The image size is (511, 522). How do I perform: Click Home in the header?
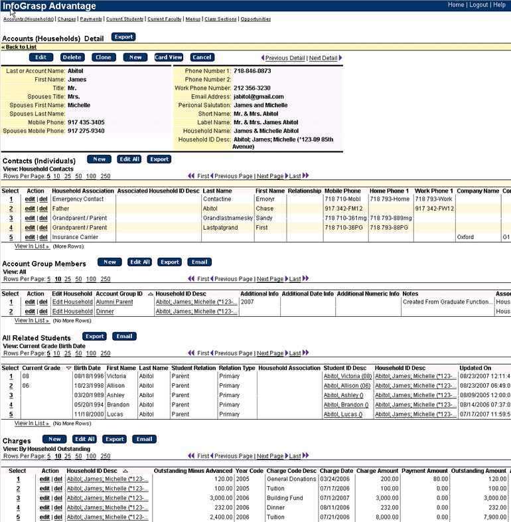tap(456, 5)
